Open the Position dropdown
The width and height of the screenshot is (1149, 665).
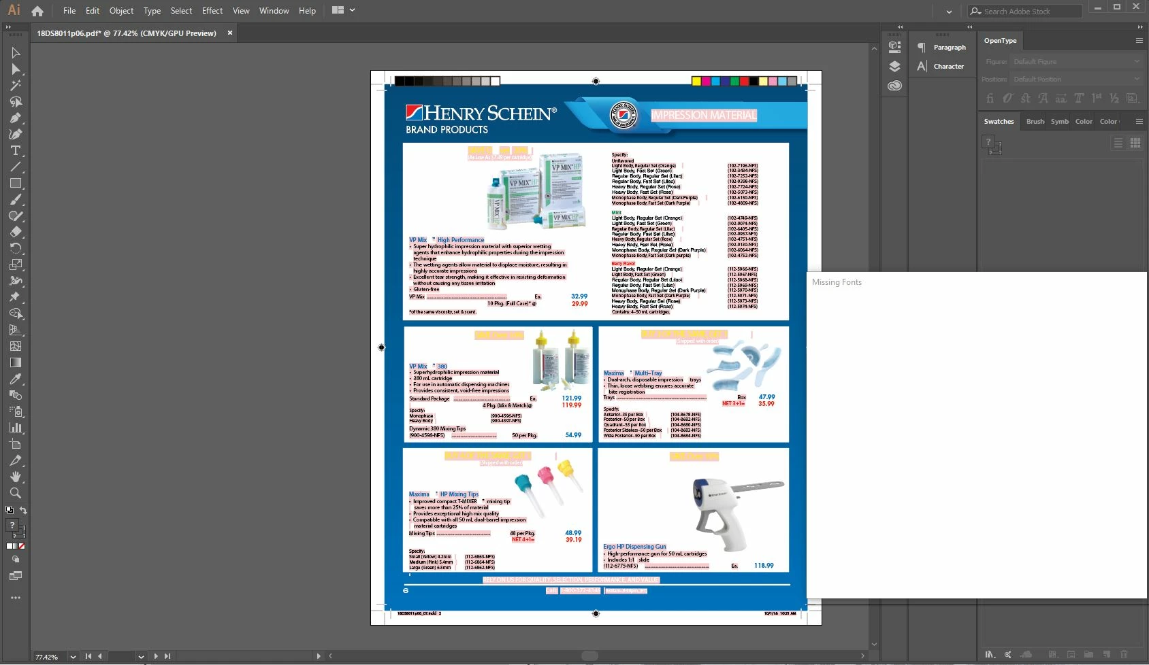1076,80
